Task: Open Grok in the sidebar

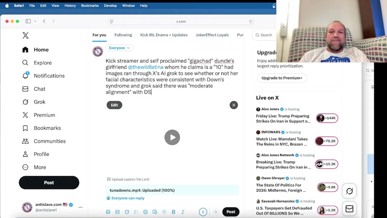Action: click(x=34, y=102)
